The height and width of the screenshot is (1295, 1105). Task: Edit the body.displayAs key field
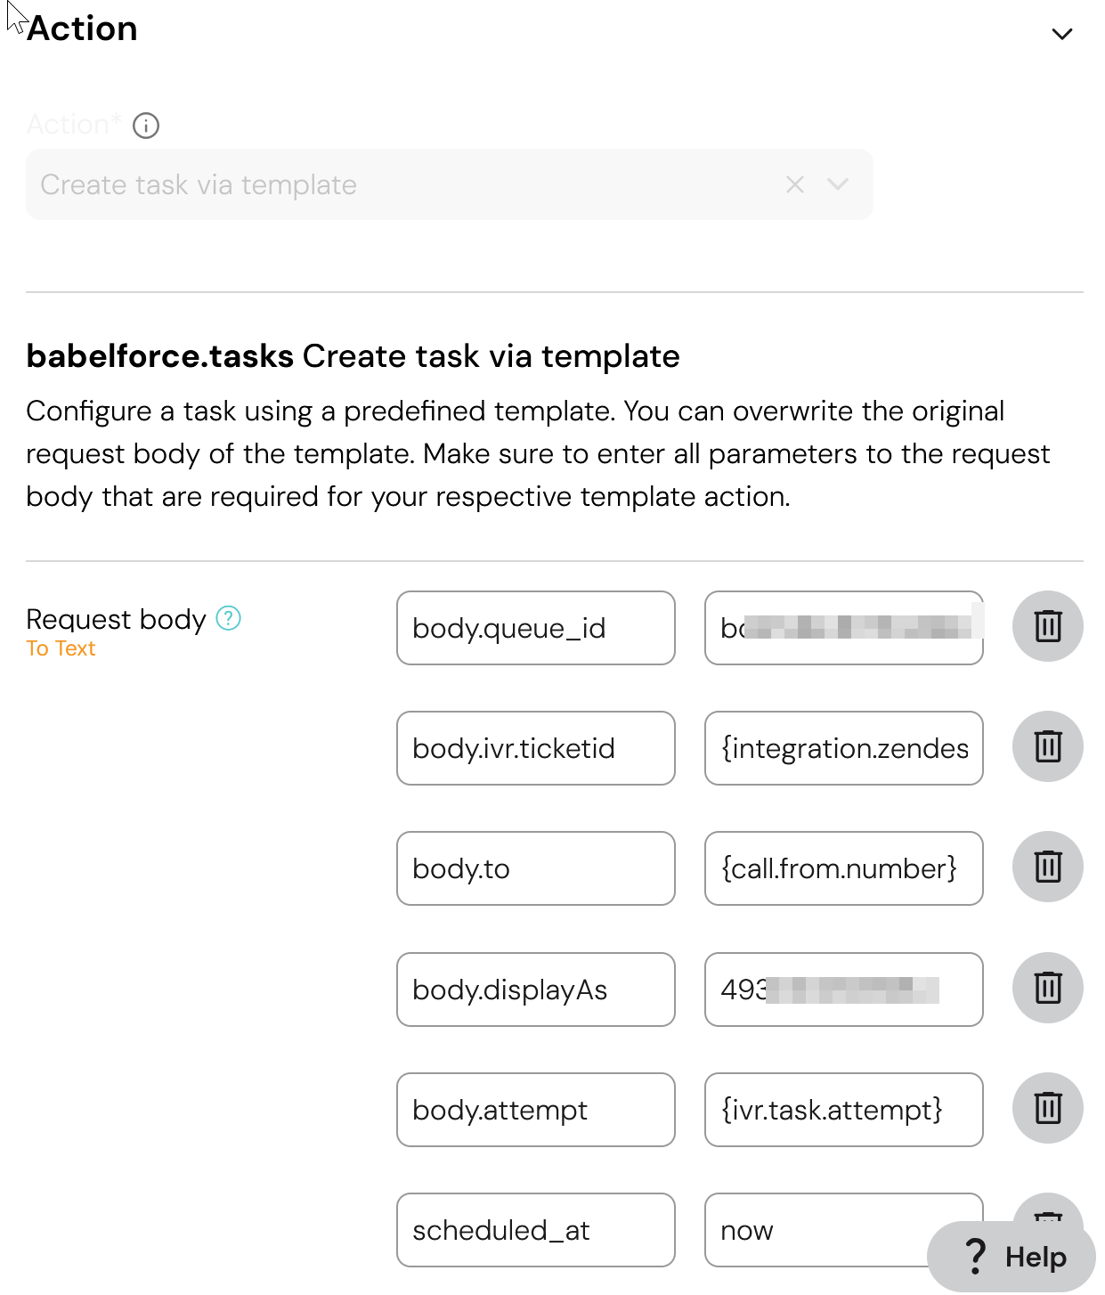coord(535,990)
